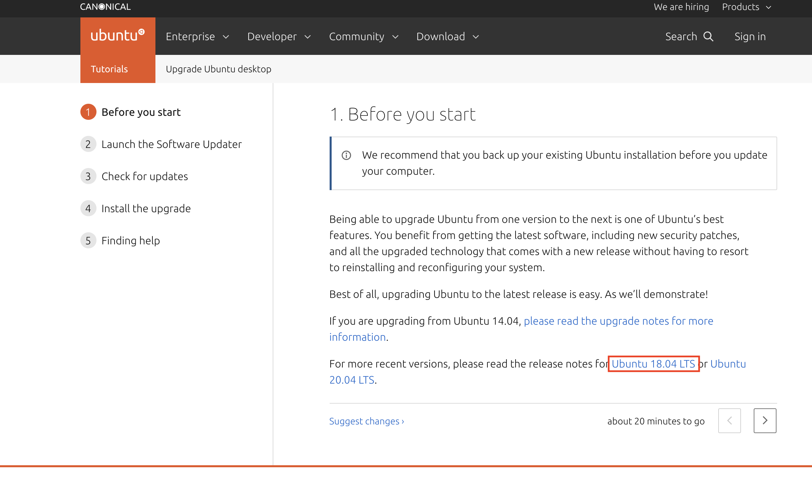
Task: Click the Canonical logo
Action: (x=105, y=7)
